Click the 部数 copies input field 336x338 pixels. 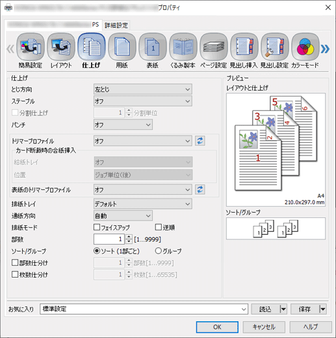click(x=109, y=239)
